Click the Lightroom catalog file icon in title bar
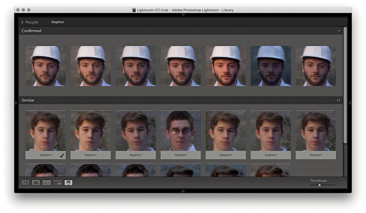 (134, 10)
